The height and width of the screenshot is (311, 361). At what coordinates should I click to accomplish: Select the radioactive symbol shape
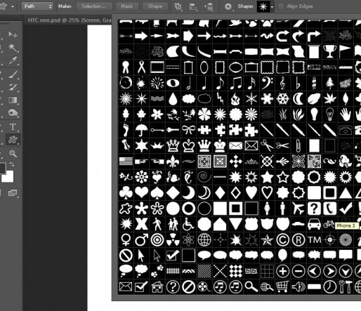(173, 240)
